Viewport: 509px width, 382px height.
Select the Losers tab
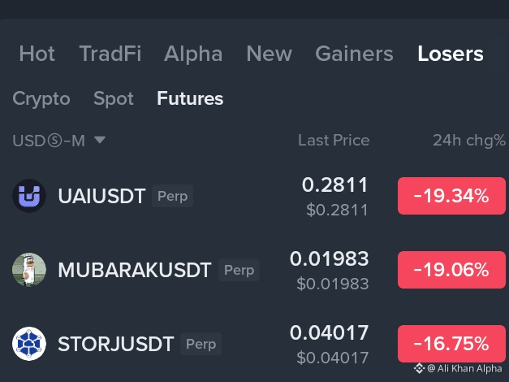click(451, 54)
